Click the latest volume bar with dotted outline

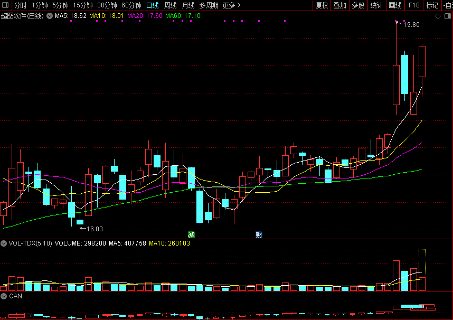[x=422, y=270]
